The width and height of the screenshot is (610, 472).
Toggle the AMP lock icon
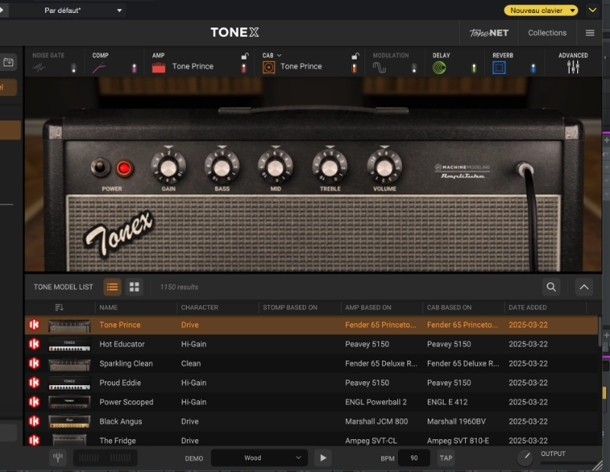click(x=244, y=56)
